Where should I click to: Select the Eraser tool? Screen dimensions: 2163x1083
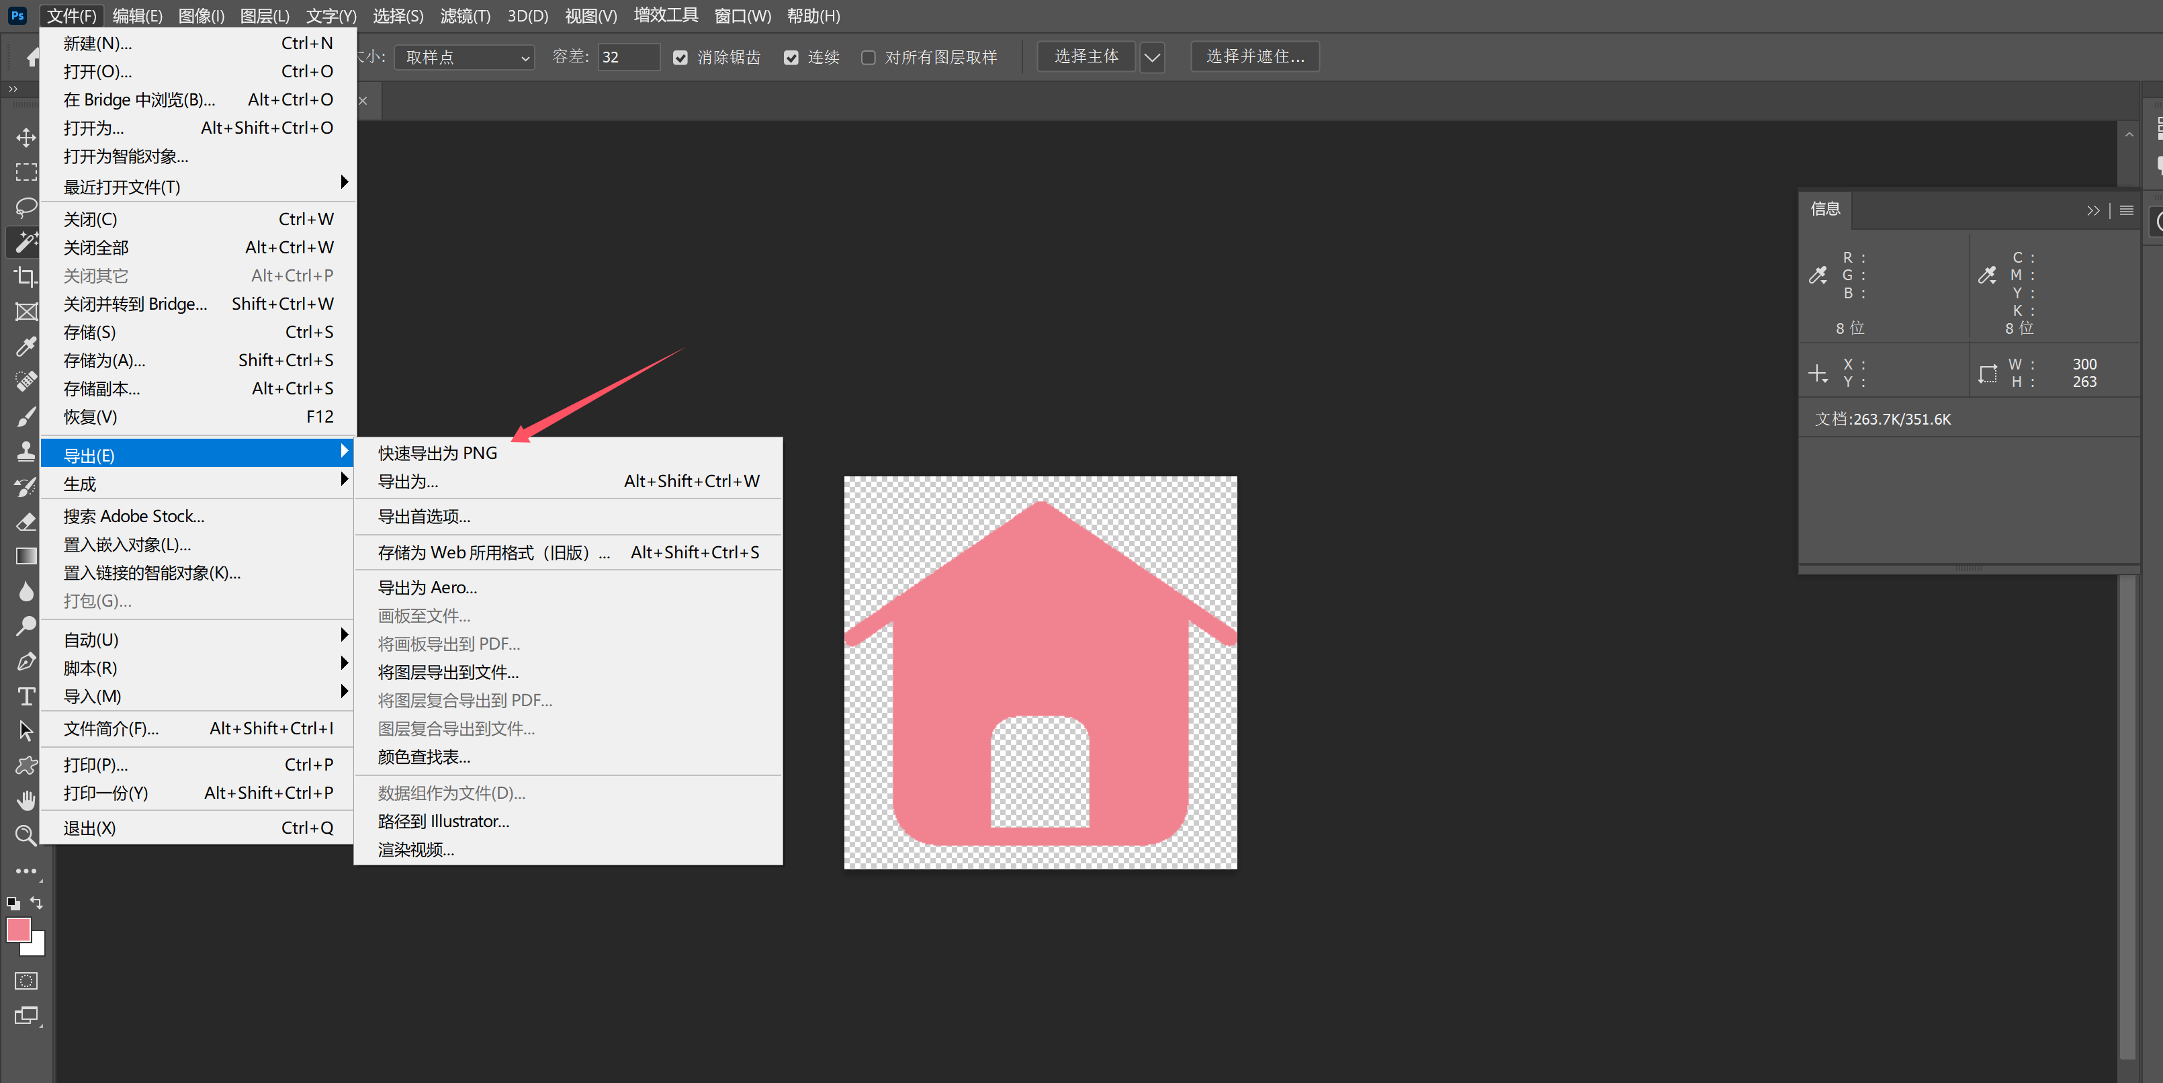click(26, 521)
